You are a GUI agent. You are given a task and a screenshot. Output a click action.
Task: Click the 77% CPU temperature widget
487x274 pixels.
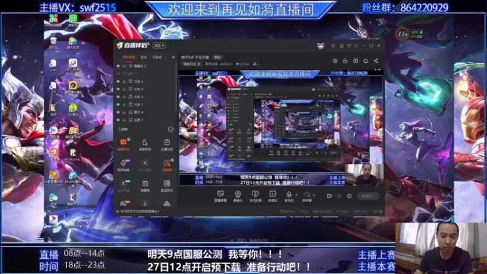409,34
